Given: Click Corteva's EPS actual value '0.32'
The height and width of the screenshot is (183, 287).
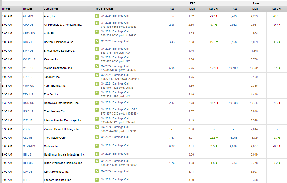Looking at the screenshot, I should (x=172, y=146).
